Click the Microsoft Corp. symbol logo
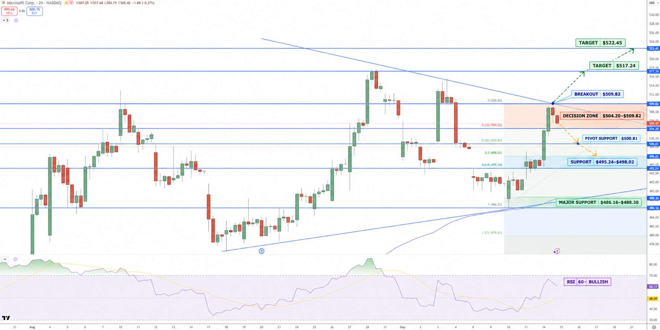Image resolution: width=660 pixels, height=330 pixels. click(x=3, y=3)
